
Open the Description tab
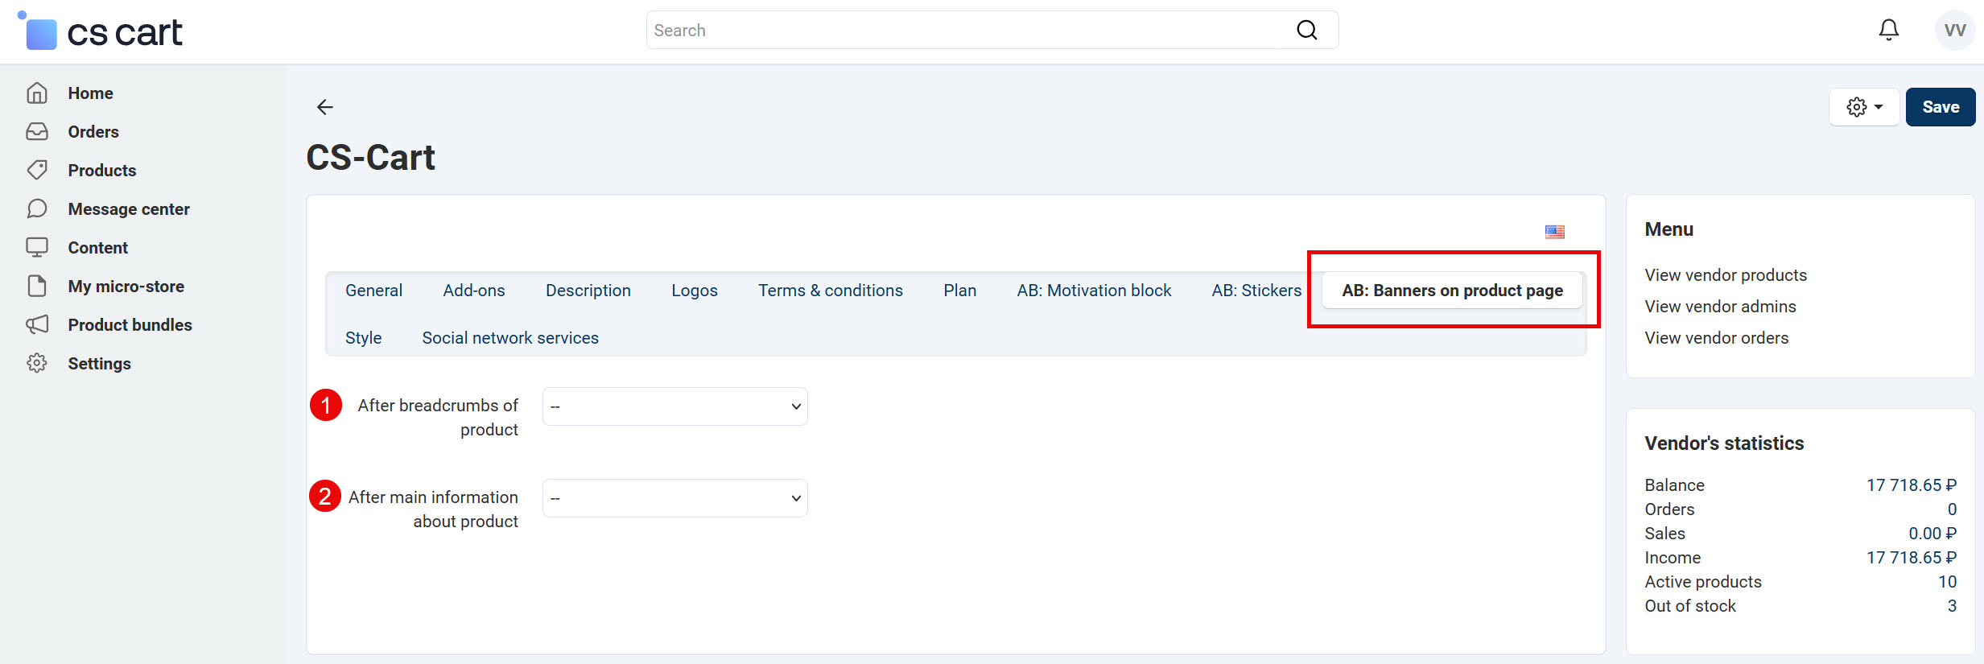(x=588, y=291)
